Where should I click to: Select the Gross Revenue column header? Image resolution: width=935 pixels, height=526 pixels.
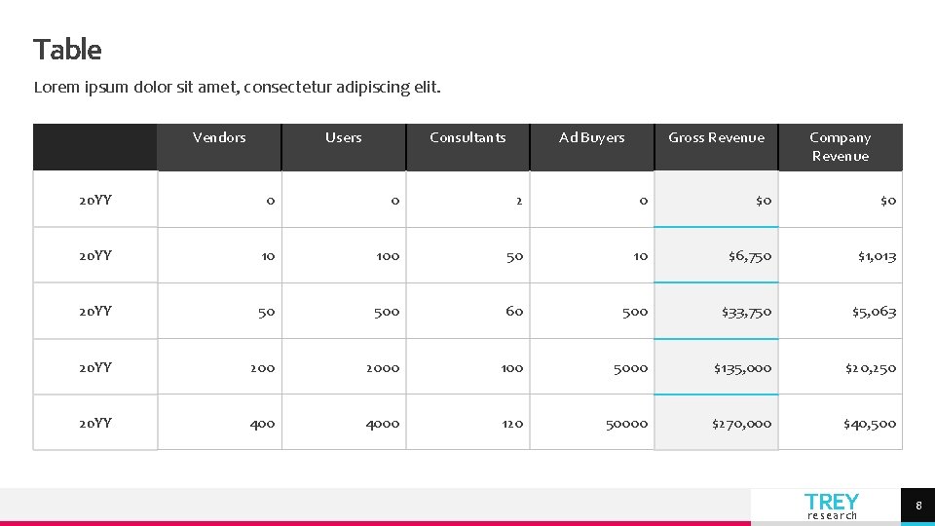716,138
